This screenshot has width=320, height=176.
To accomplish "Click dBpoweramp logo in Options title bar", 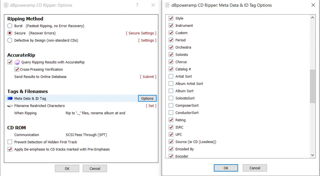I will (x=6, y=5).
